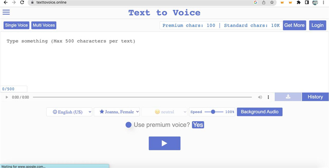
Task: Click the Background Audio button
Action: (x=259, y=112)
